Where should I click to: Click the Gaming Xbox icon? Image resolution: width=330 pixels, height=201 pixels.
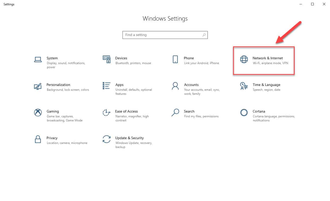coord(38,113)
